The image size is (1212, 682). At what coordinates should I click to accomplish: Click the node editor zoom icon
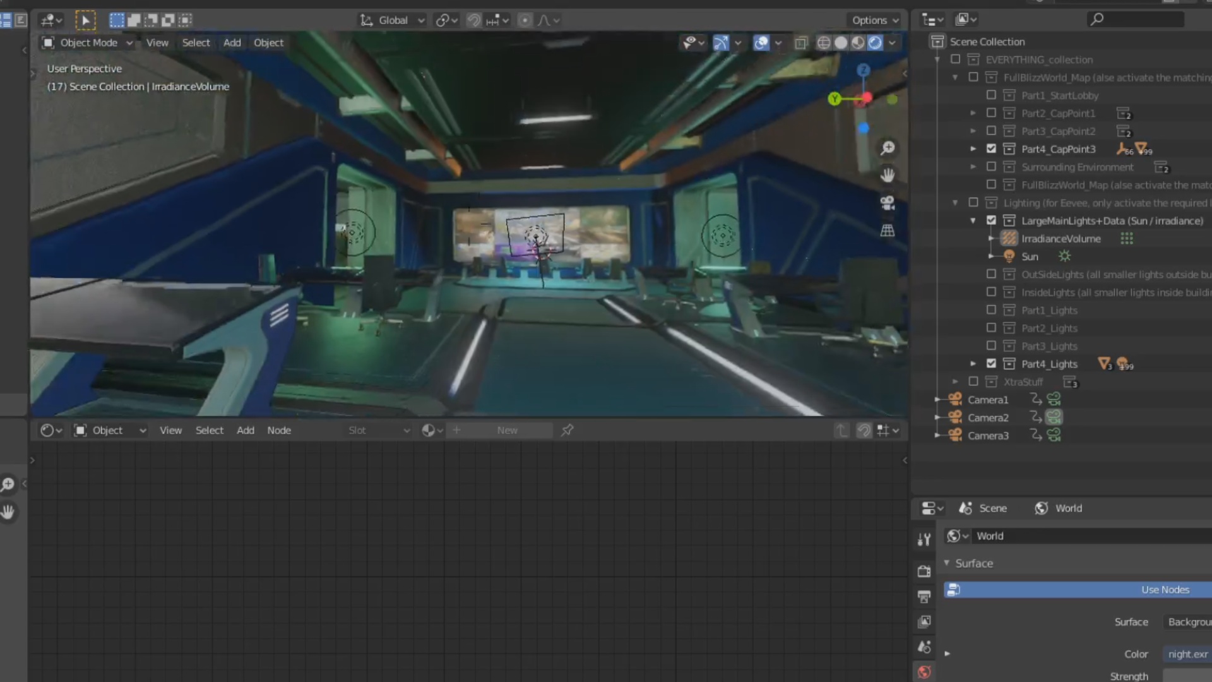click(x=8, y=484)
